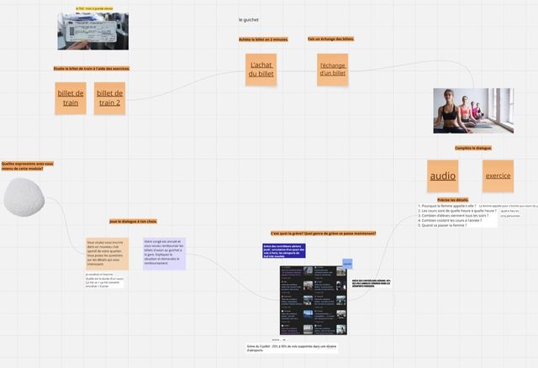
Task: Select the "C'est quoi la grève?" question label
Action: (x=323, y=234)
